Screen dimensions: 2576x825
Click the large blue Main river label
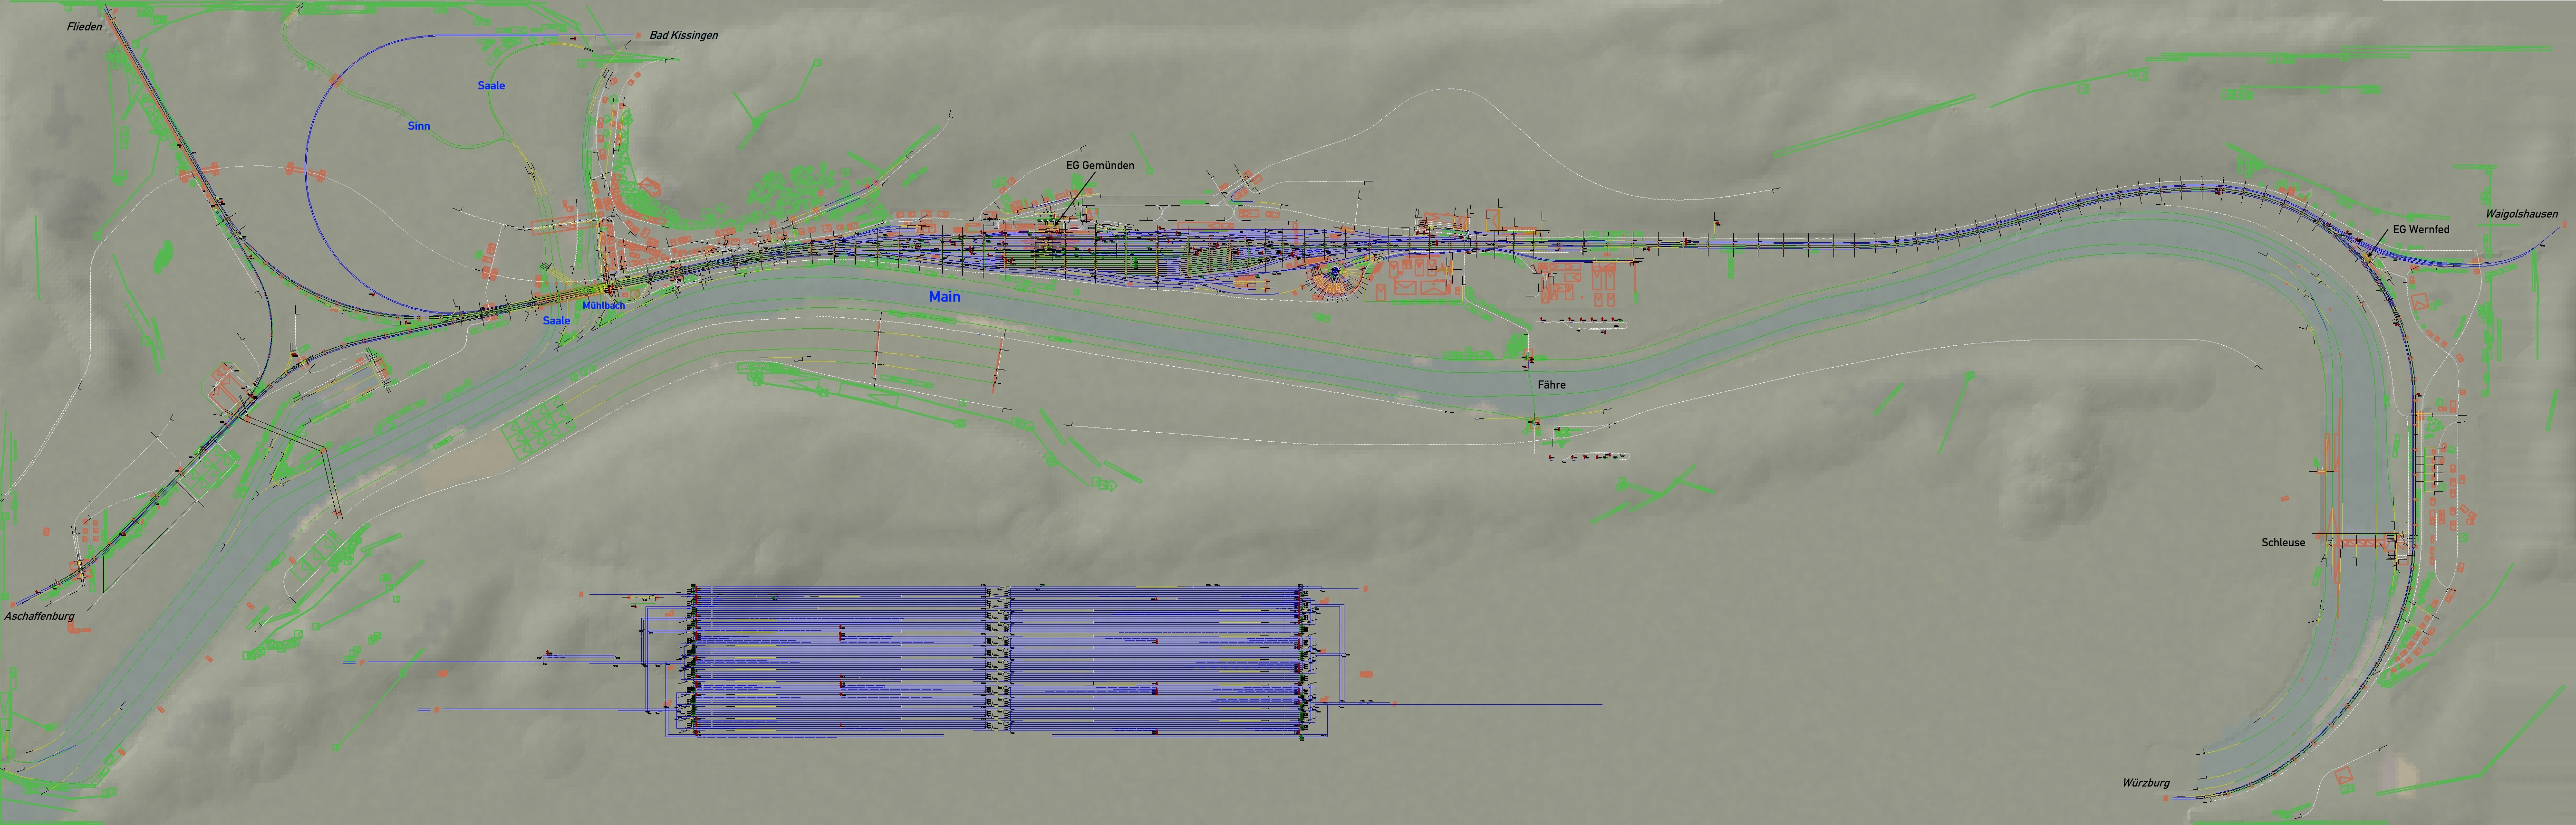pyautogui.click(x=944, y=297)
